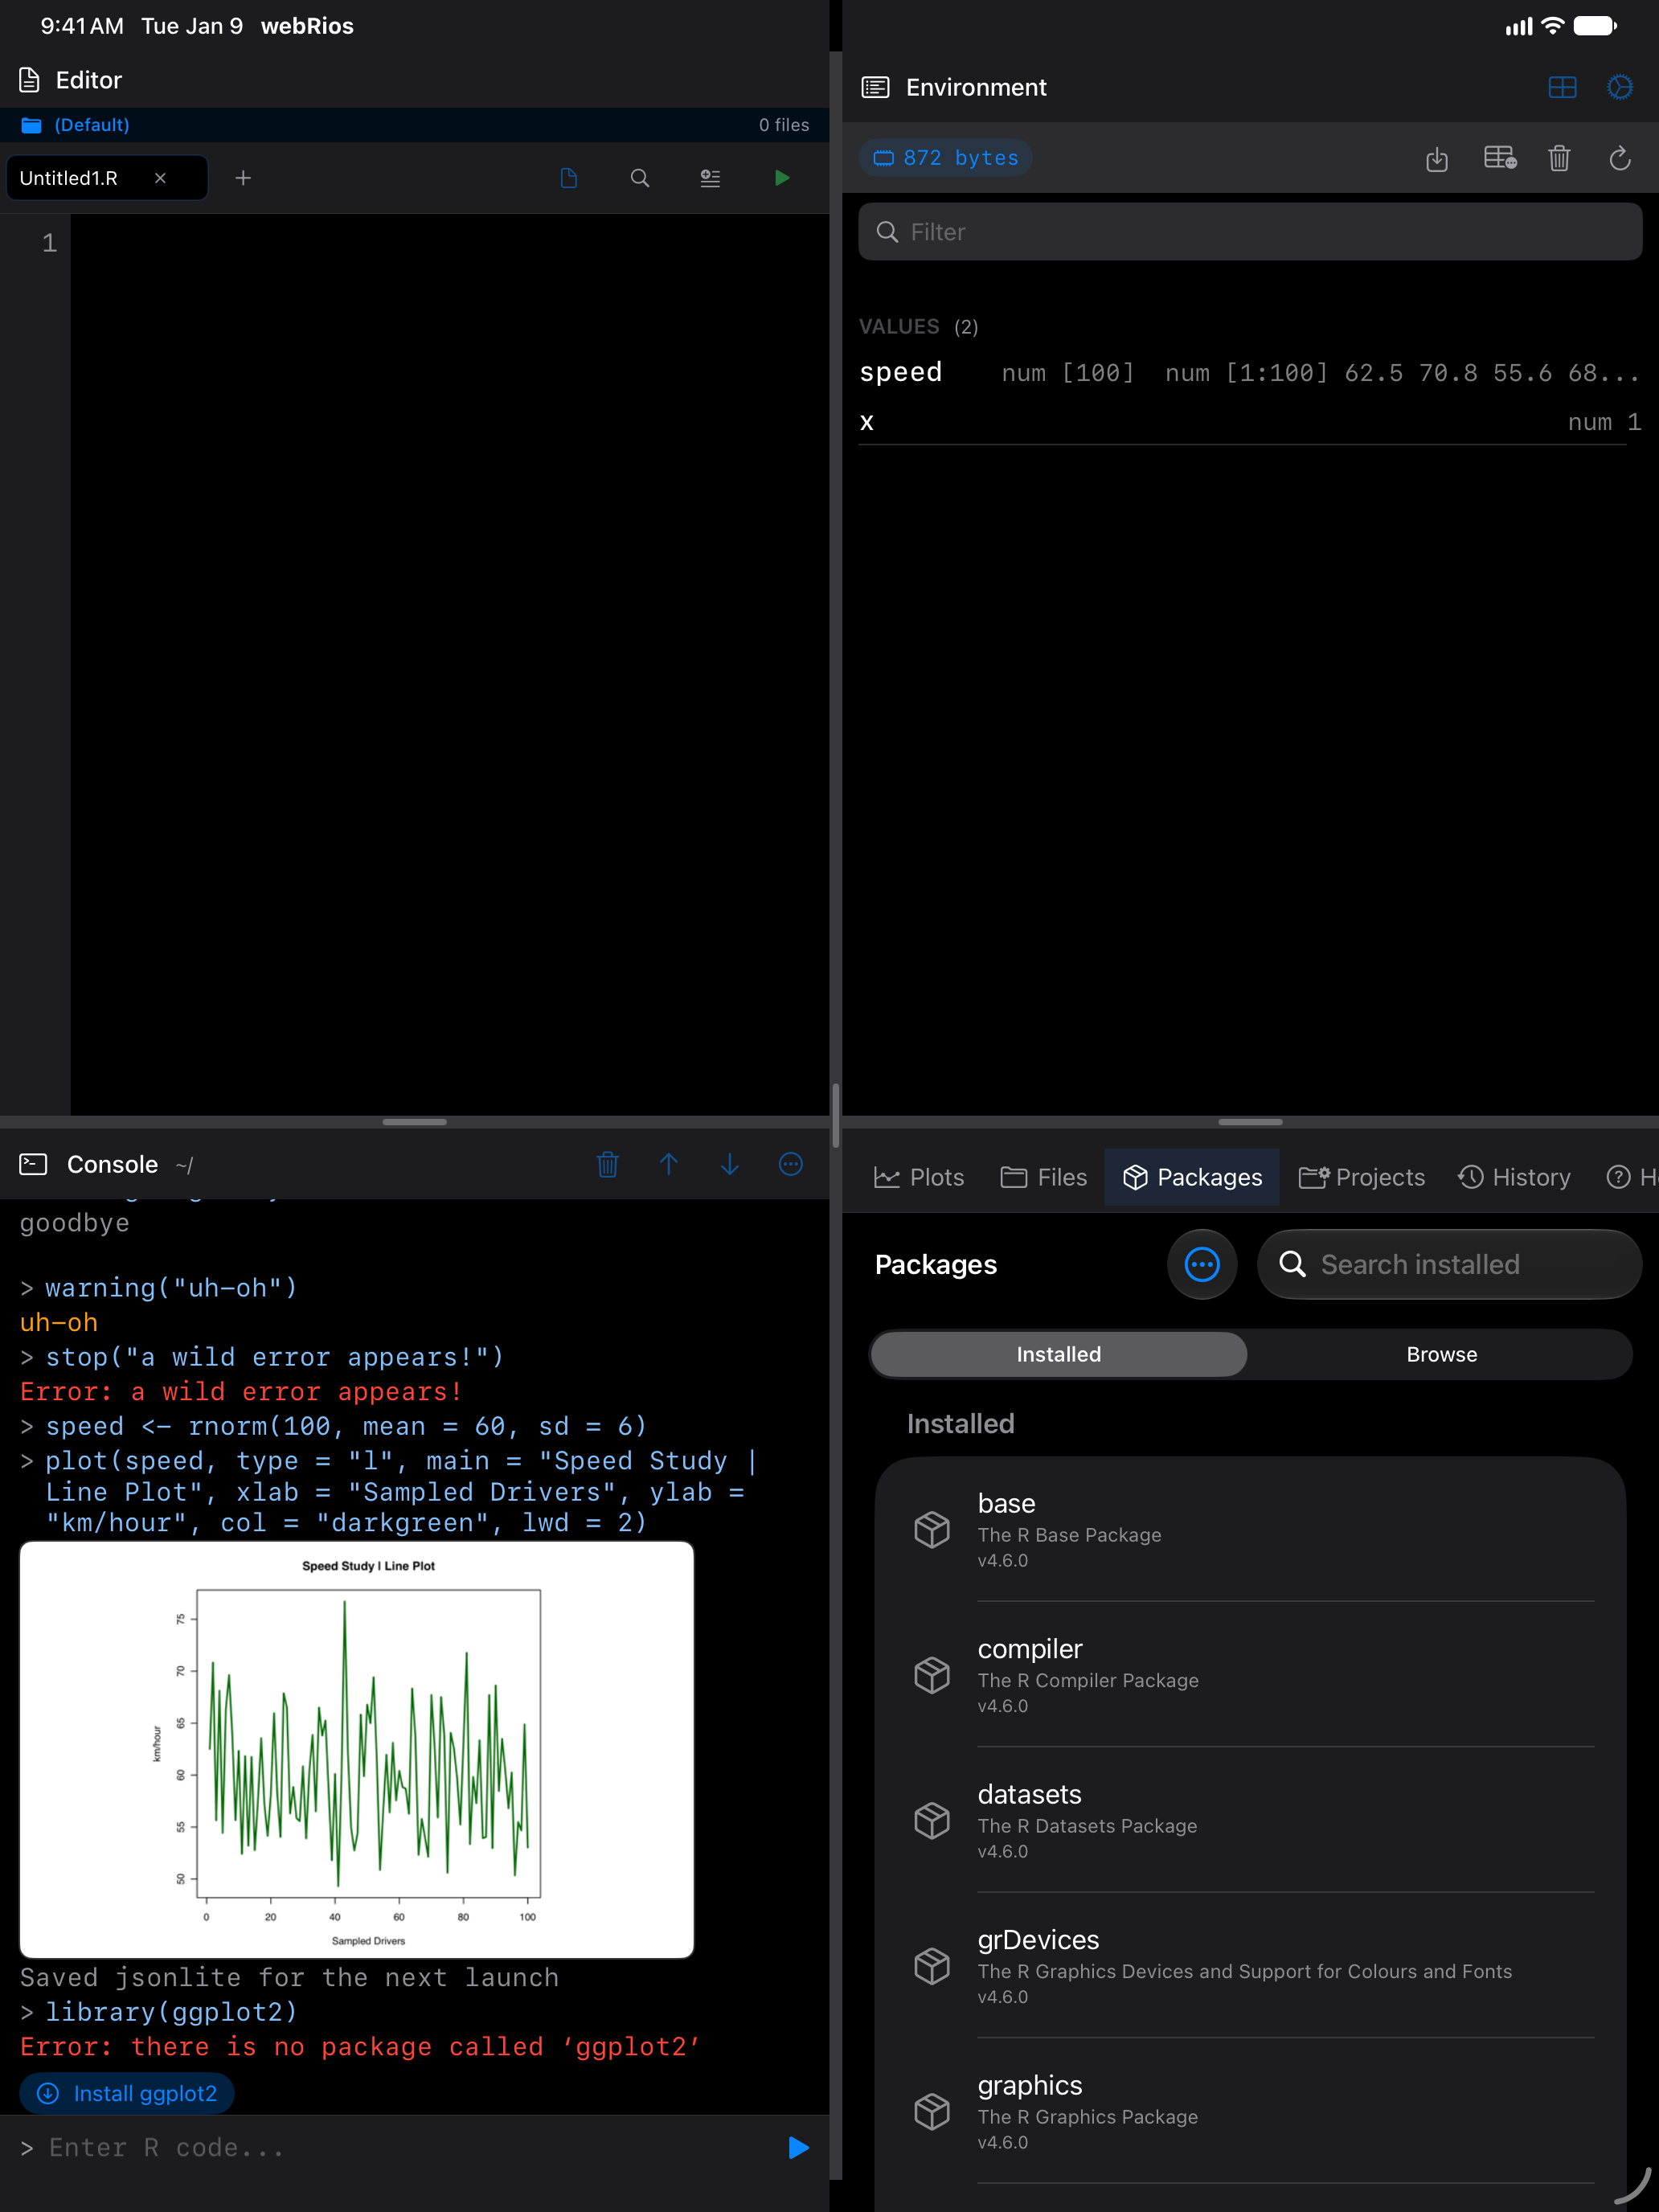Check the battery status icon
Image resolution: width=1659 pixels, height=2212 pixels.
1595,26
